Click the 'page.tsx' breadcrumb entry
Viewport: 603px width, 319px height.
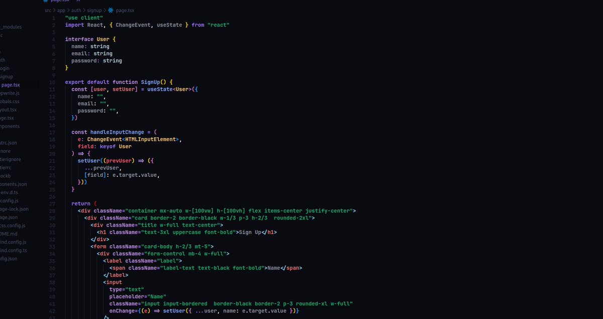(x=125, y=10)
